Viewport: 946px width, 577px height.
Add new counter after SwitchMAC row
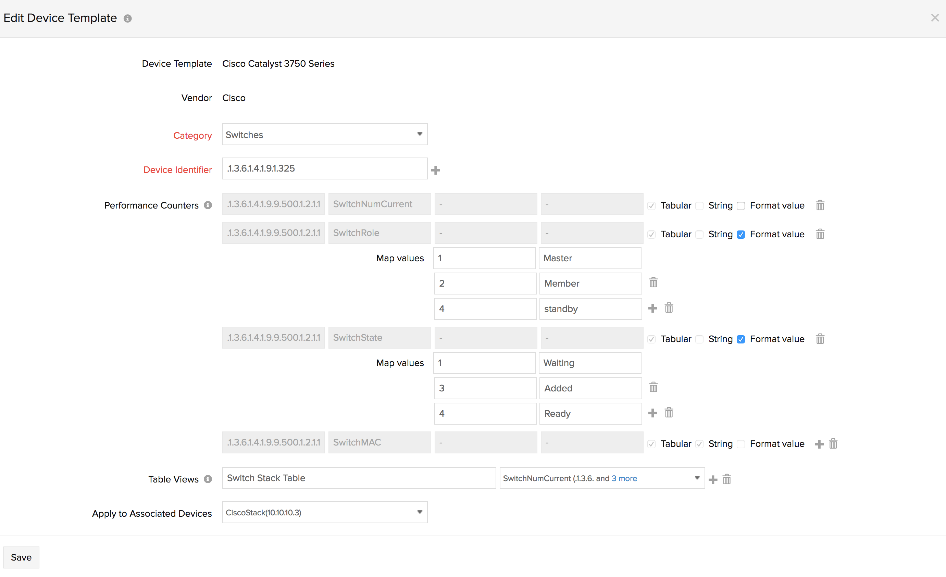point(819,444)
